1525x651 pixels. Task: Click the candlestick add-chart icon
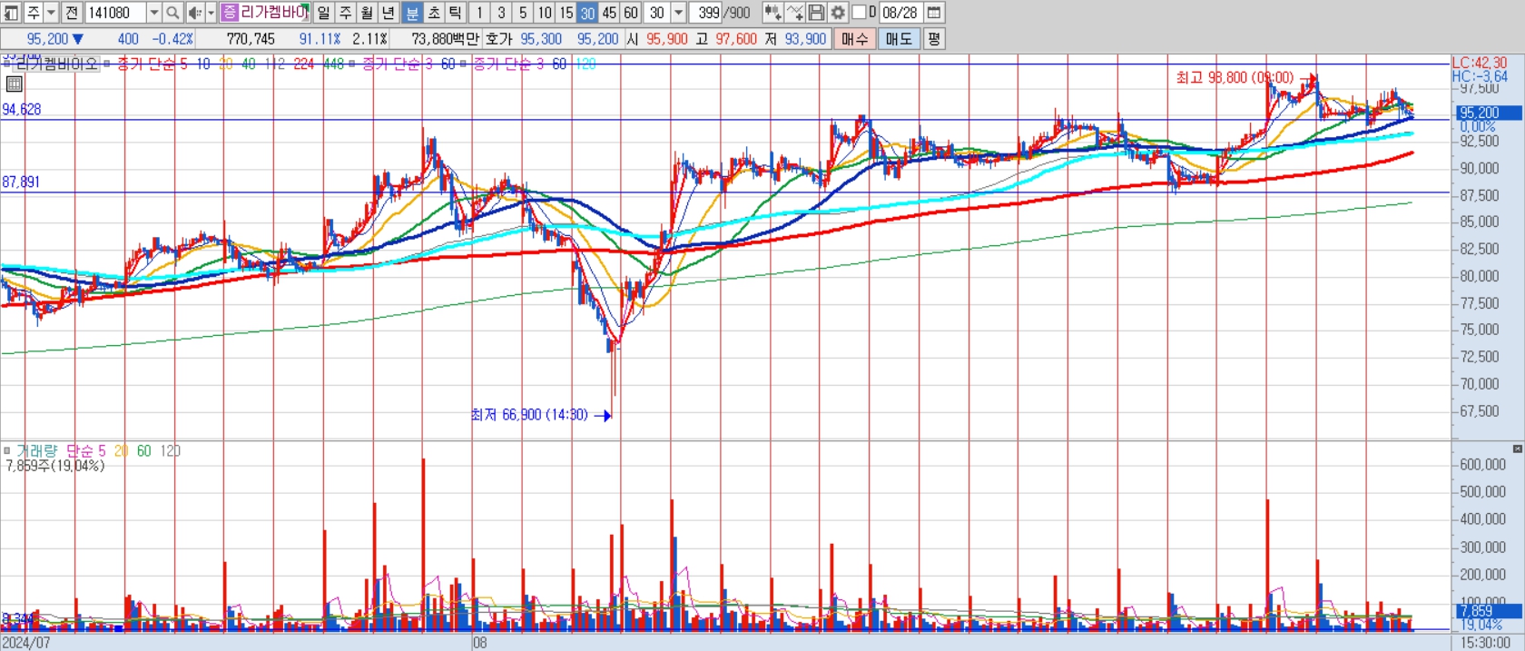[x=772, y=13]
